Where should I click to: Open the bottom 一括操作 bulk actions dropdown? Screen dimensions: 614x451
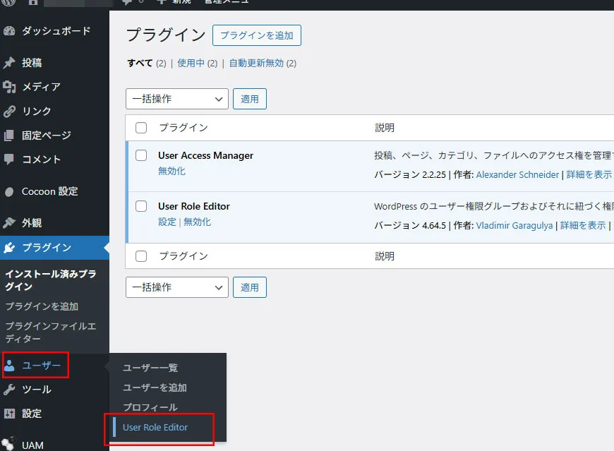(176, 287)
